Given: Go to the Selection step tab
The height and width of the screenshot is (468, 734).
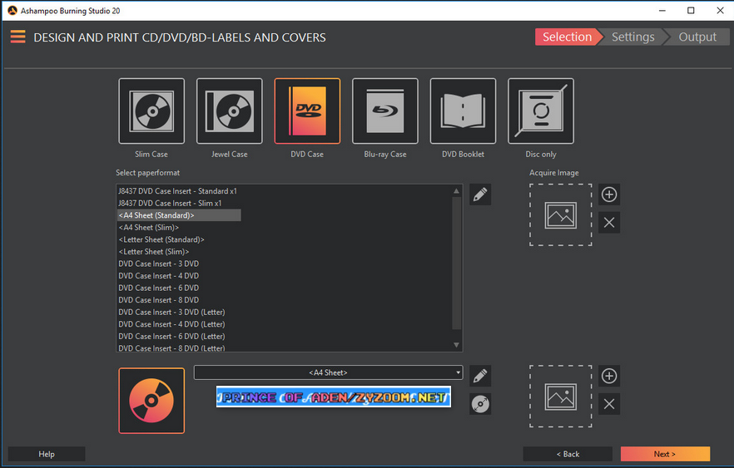Looking at the screenshot, I should 567,37.
